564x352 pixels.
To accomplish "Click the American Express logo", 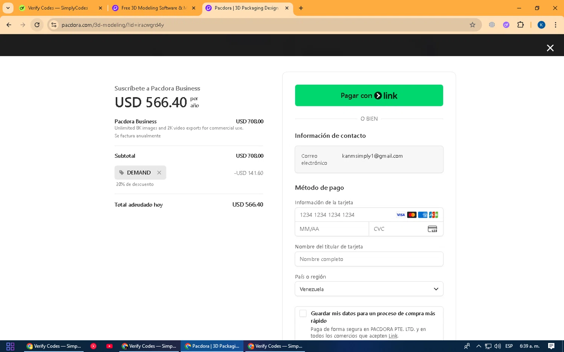I will click(x=423, y=215).
